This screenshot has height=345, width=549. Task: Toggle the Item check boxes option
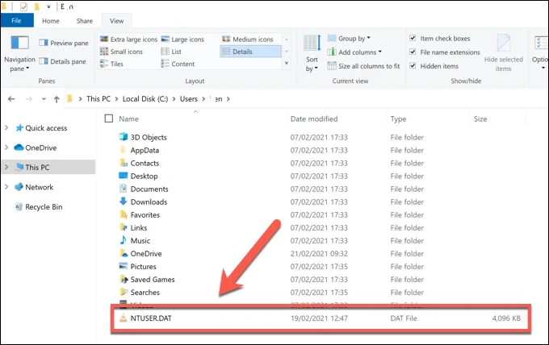click(x=413, y=38)
